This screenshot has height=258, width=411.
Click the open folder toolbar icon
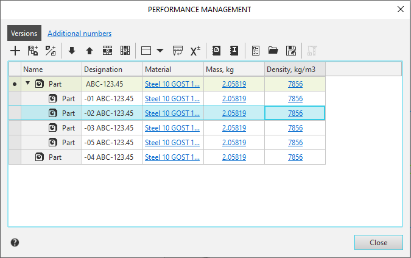point(273,51)
